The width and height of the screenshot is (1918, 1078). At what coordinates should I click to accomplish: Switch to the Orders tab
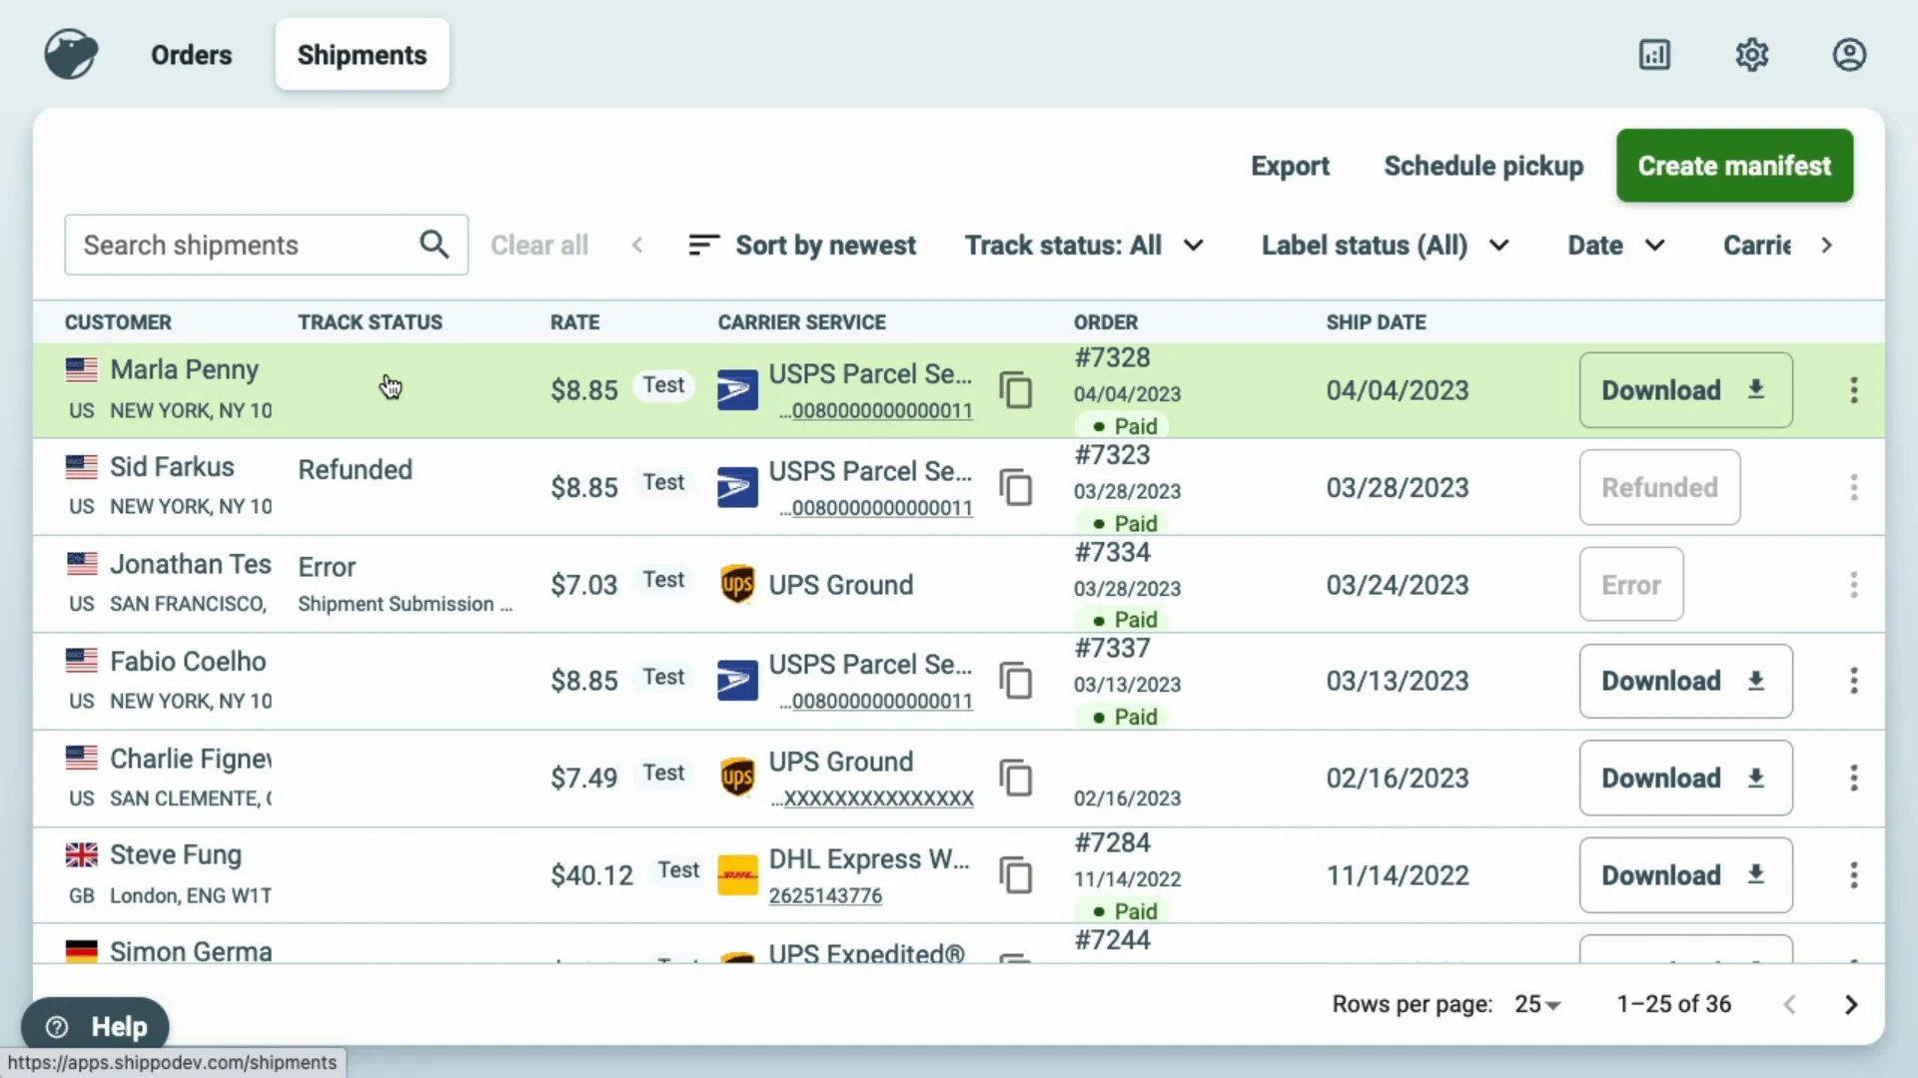[191, 55]
